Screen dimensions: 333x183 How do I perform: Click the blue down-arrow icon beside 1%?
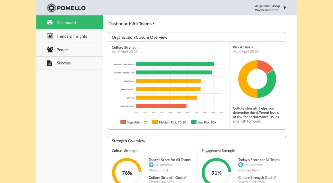(240, 165)
